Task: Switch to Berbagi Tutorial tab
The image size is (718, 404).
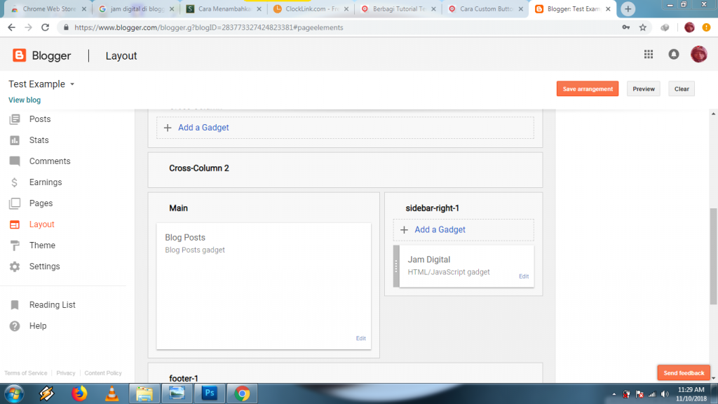Action: pos(398,9)
